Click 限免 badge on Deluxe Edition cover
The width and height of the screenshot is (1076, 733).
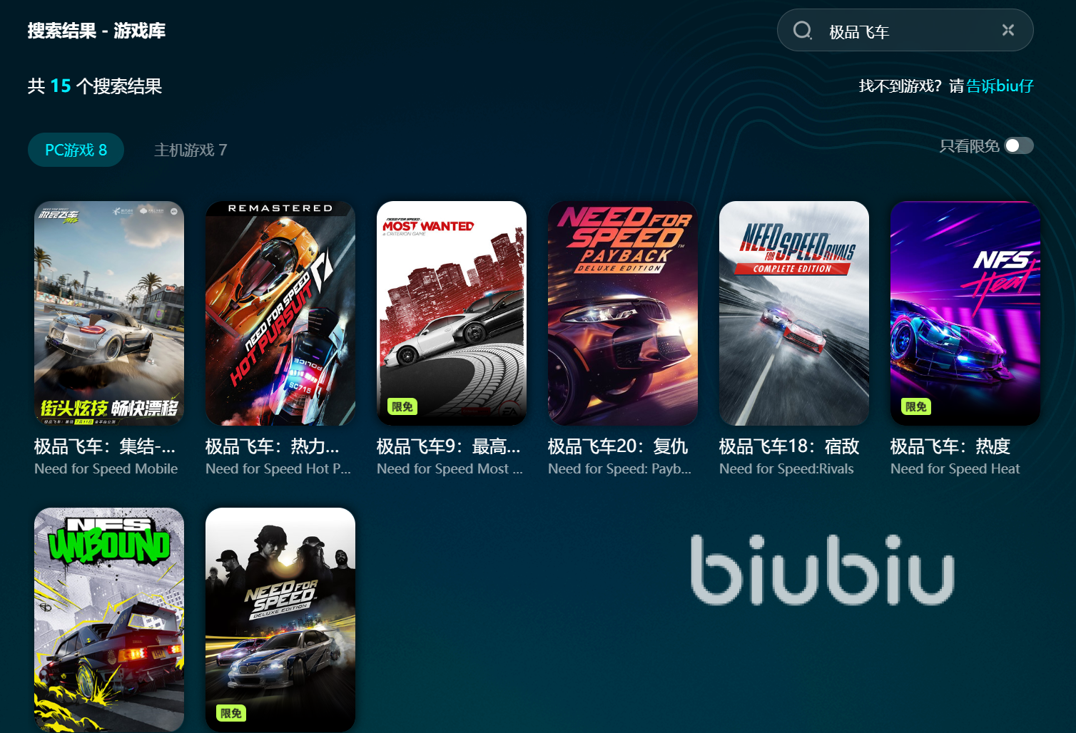click(230, 713)
